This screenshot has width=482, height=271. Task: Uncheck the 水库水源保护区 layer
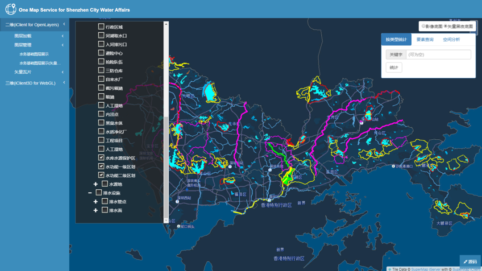101,158
